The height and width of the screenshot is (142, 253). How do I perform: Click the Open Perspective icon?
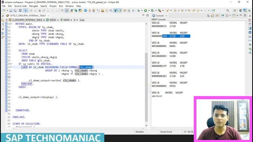point(235,11)
